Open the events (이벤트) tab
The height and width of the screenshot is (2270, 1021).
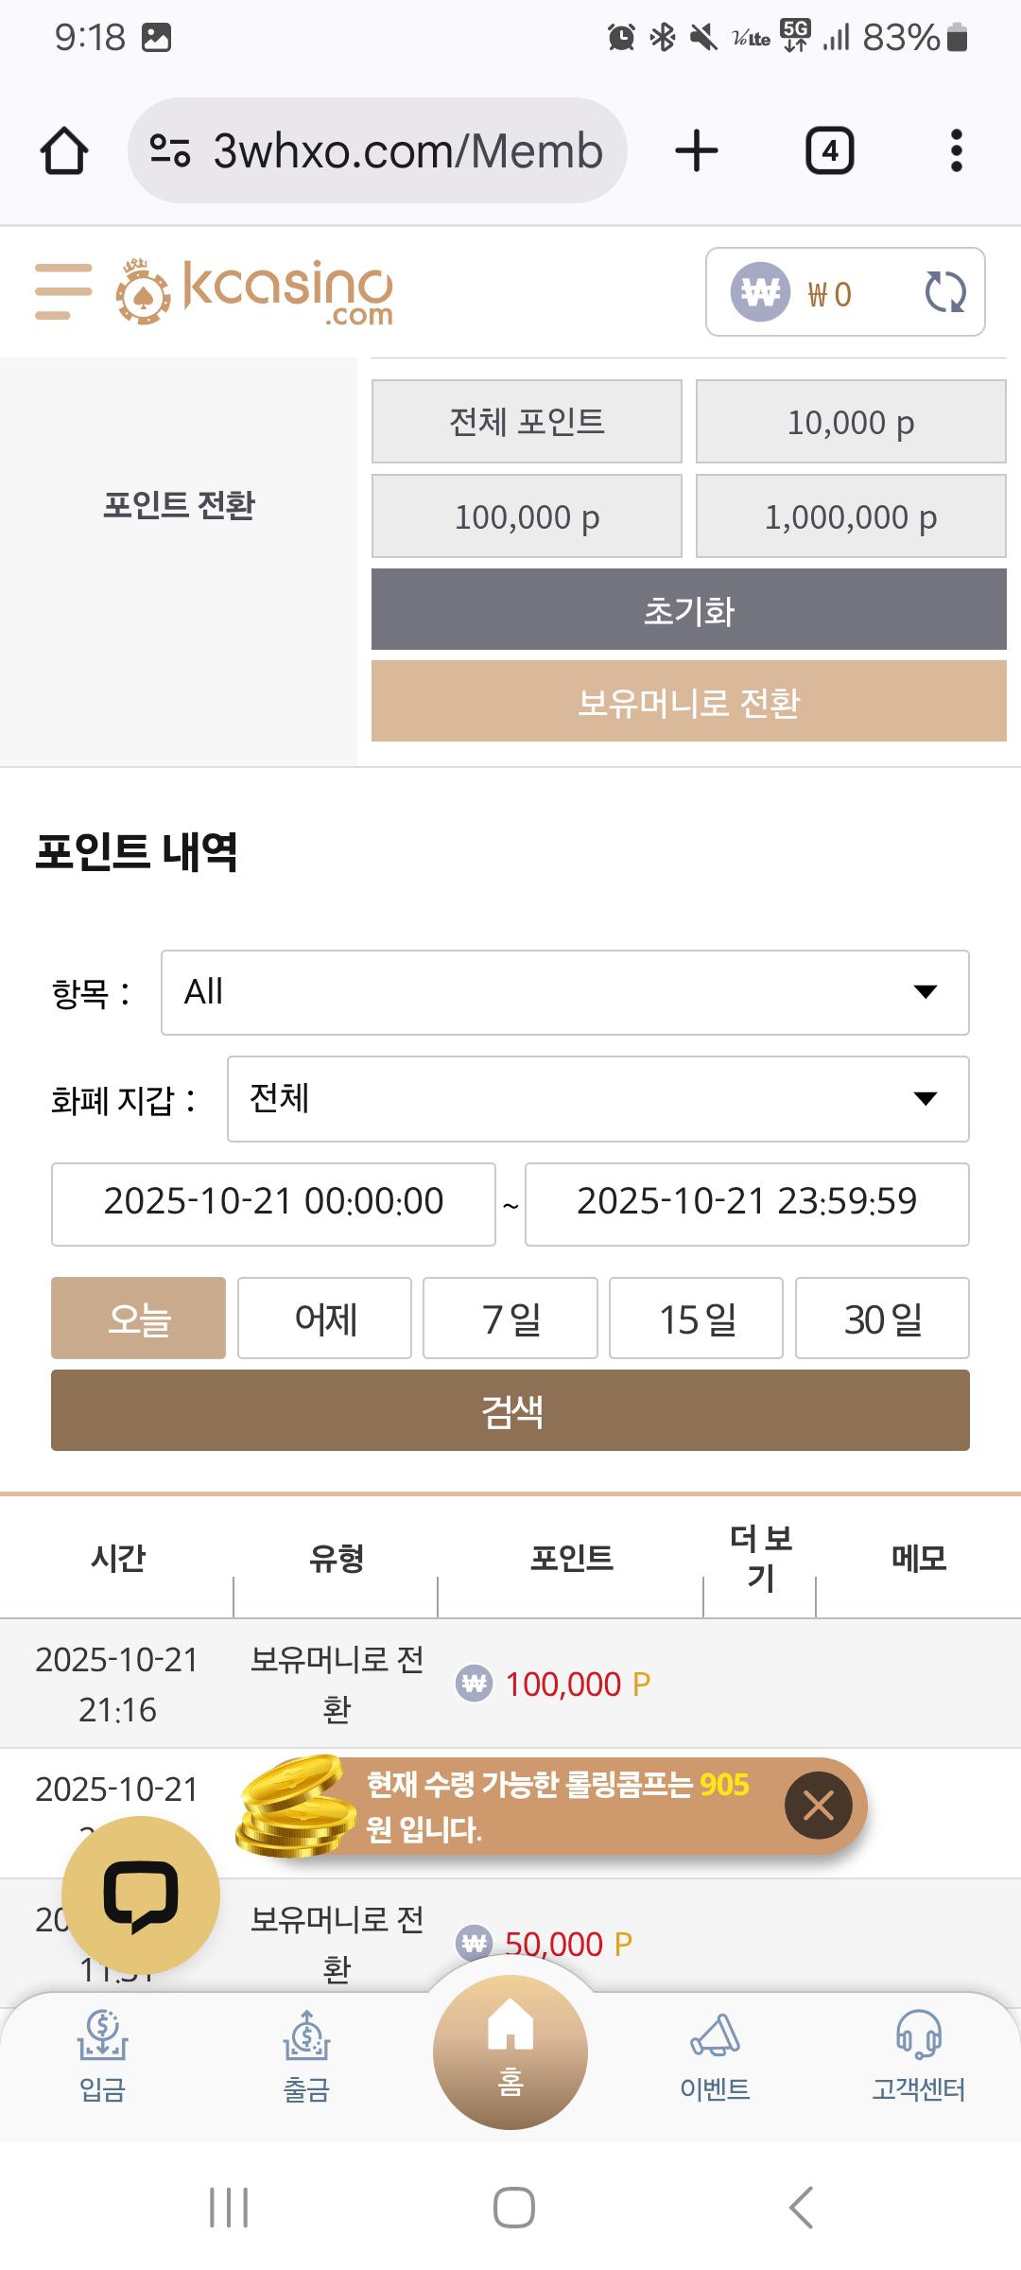click(715, 2057)
